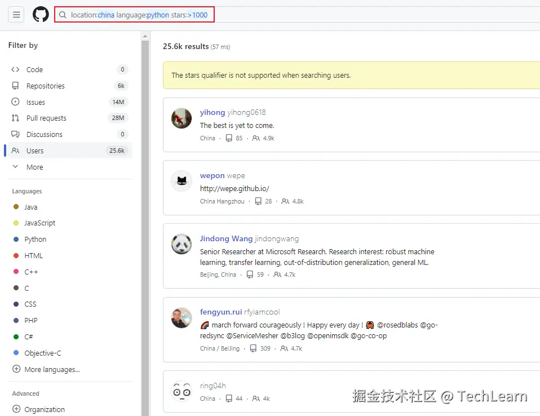
Task: Click the JavaScript yellow color dot
Action: (x=16, y=223)
